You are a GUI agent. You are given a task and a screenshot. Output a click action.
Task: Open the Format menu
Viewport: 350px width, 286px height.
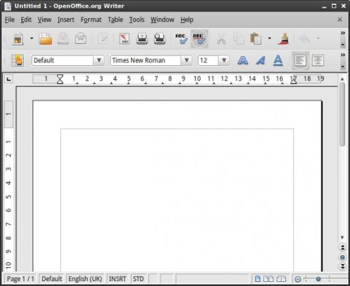91,20
